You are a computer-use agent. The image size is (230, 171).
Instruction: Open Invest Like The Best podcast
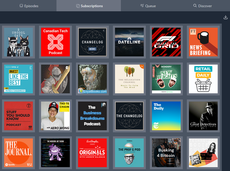pos(18,79)
